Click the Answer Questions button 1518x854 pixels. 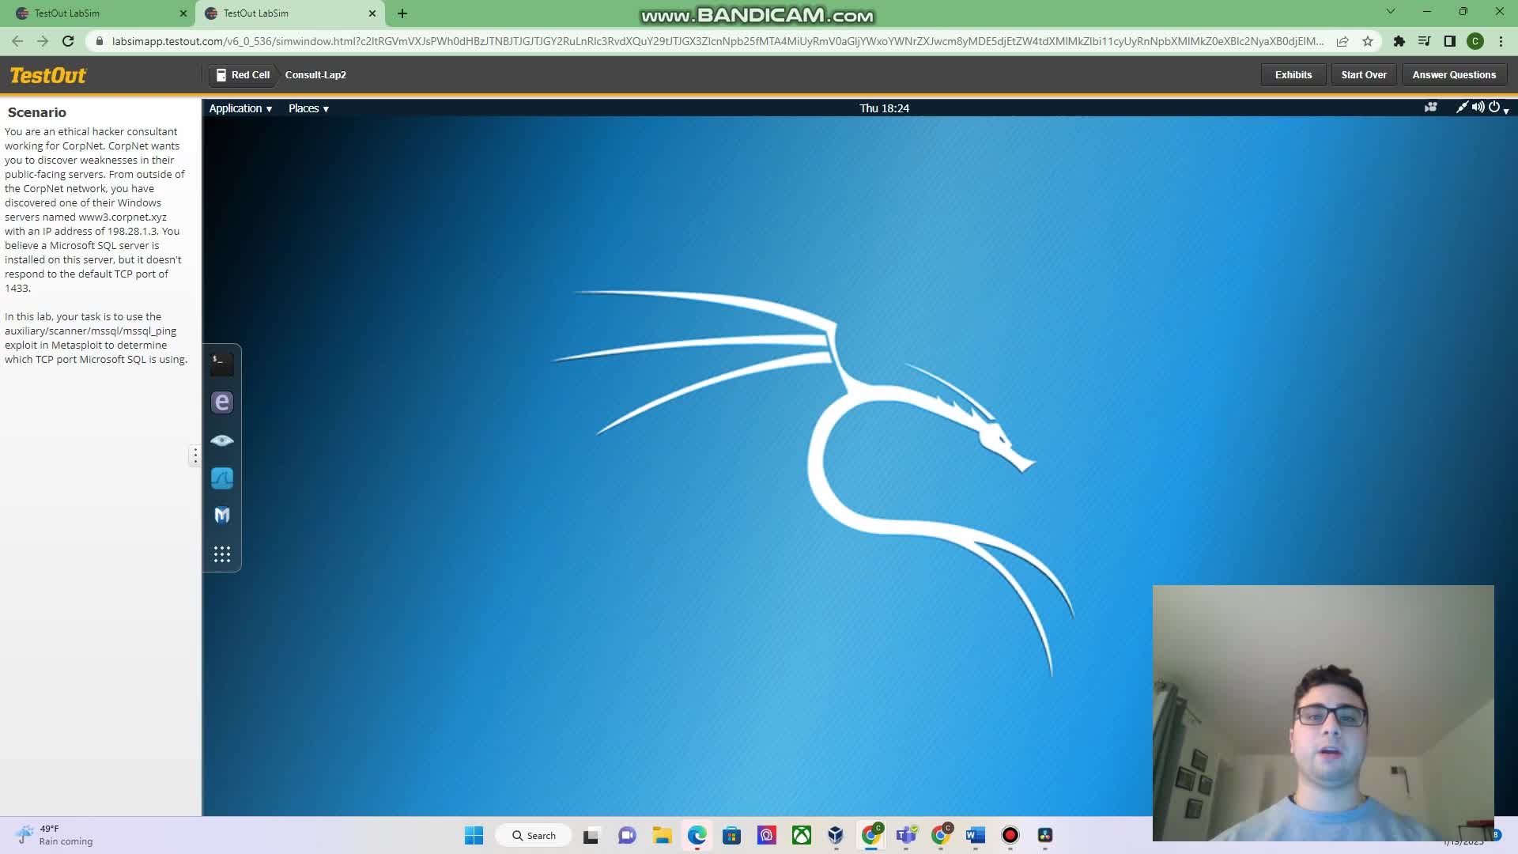pos(1454,74)
